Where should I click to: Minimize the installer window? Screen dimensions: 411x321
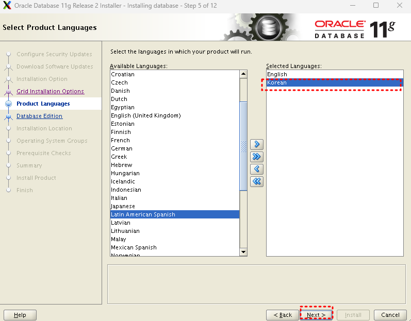[x=353, y=6]
